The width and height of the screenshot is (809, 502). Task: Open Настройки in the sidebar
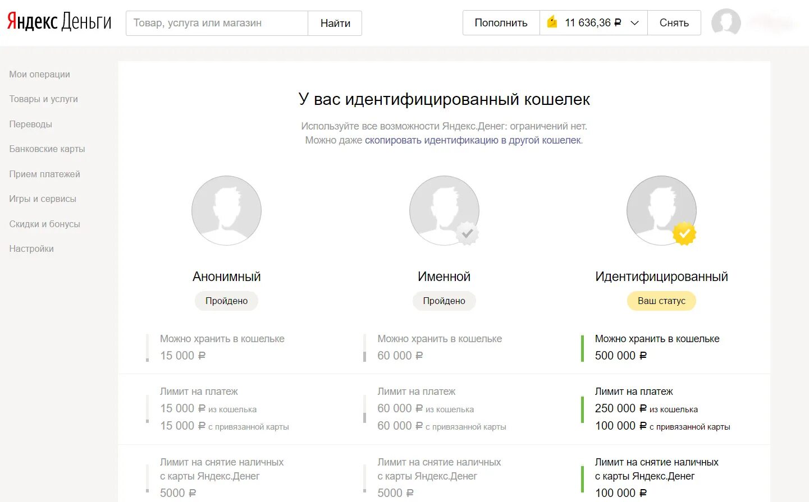(x=31, y=248)
